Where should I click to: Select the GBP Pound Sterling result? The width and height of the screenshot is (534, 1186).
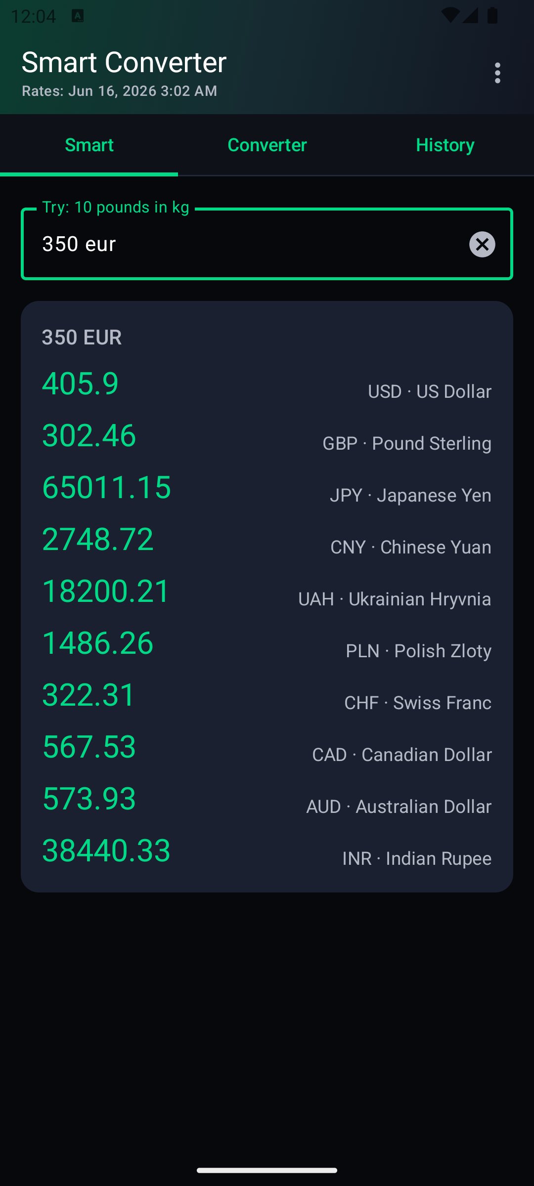coord(267,436)
